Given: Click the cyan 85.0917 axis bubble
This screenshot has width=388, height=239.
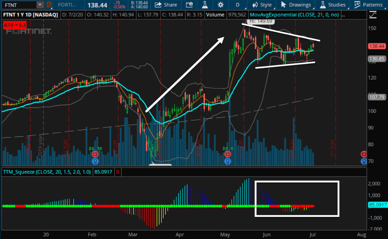Looking at the screenshot, I should pos(378,205).
